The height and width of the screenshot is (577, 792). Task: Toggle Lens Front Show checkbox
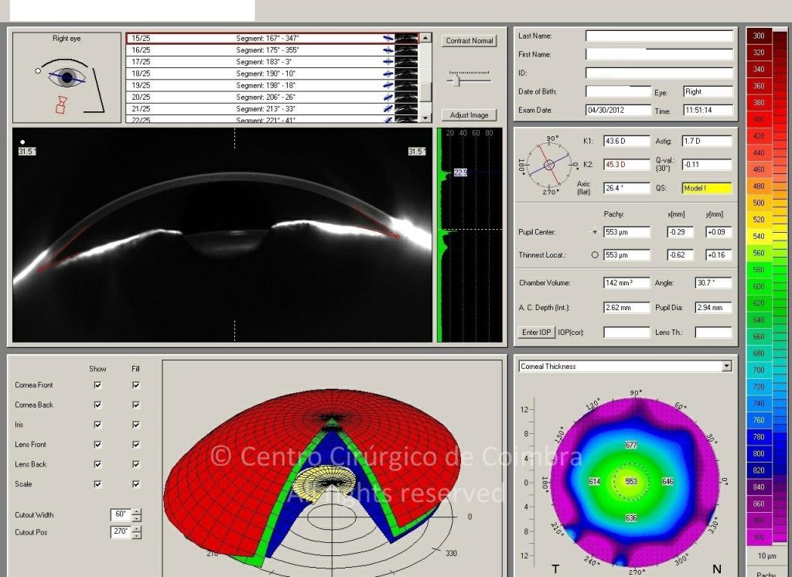click(97, 445)
